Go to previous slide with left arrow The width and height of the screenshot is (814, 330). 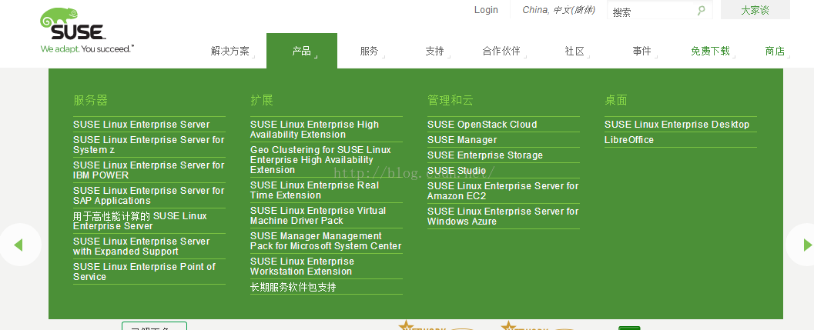click(18, 245)
